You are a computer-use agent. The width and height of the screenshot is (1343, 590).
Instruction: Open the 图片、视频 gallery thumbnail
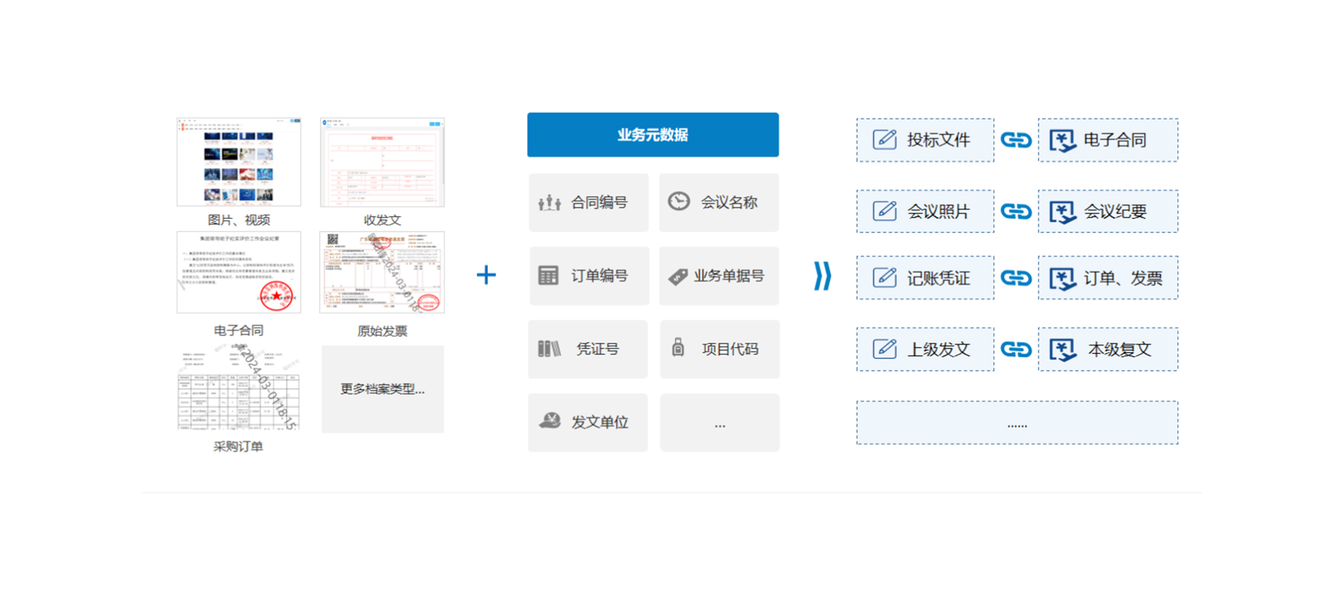pyautogui.click(x=239, y=162)
